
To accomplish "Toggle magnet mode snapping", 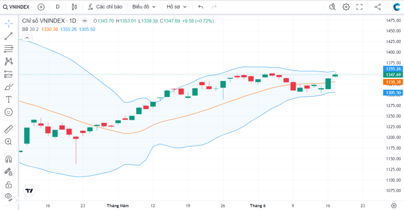I will [x=8, y=160].
